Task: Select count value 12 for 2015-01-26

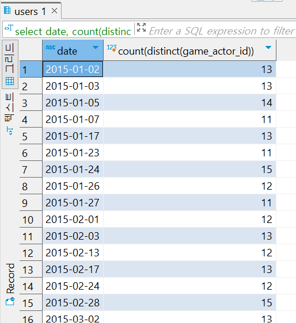Action: tap(189, 186)
